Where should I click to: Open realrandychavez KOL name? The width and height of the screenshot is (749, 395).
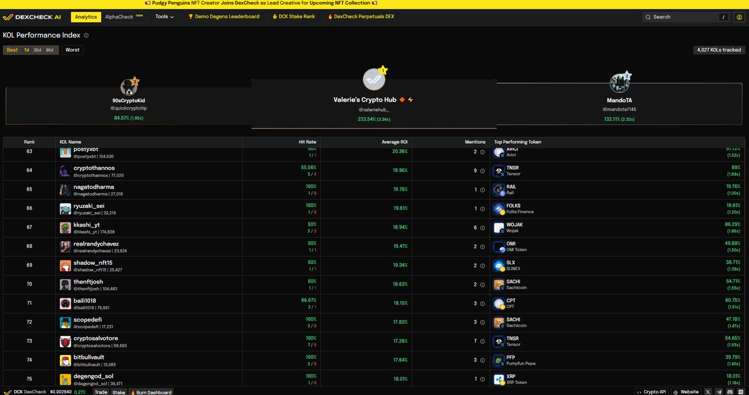[x=96, y=244]
